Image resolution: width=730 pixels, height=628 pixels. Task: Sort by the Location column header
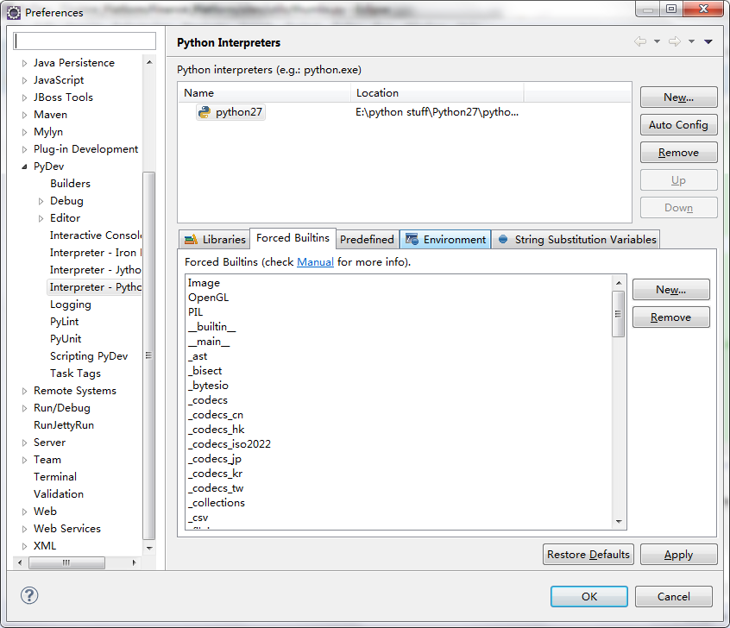coord(437,92)
